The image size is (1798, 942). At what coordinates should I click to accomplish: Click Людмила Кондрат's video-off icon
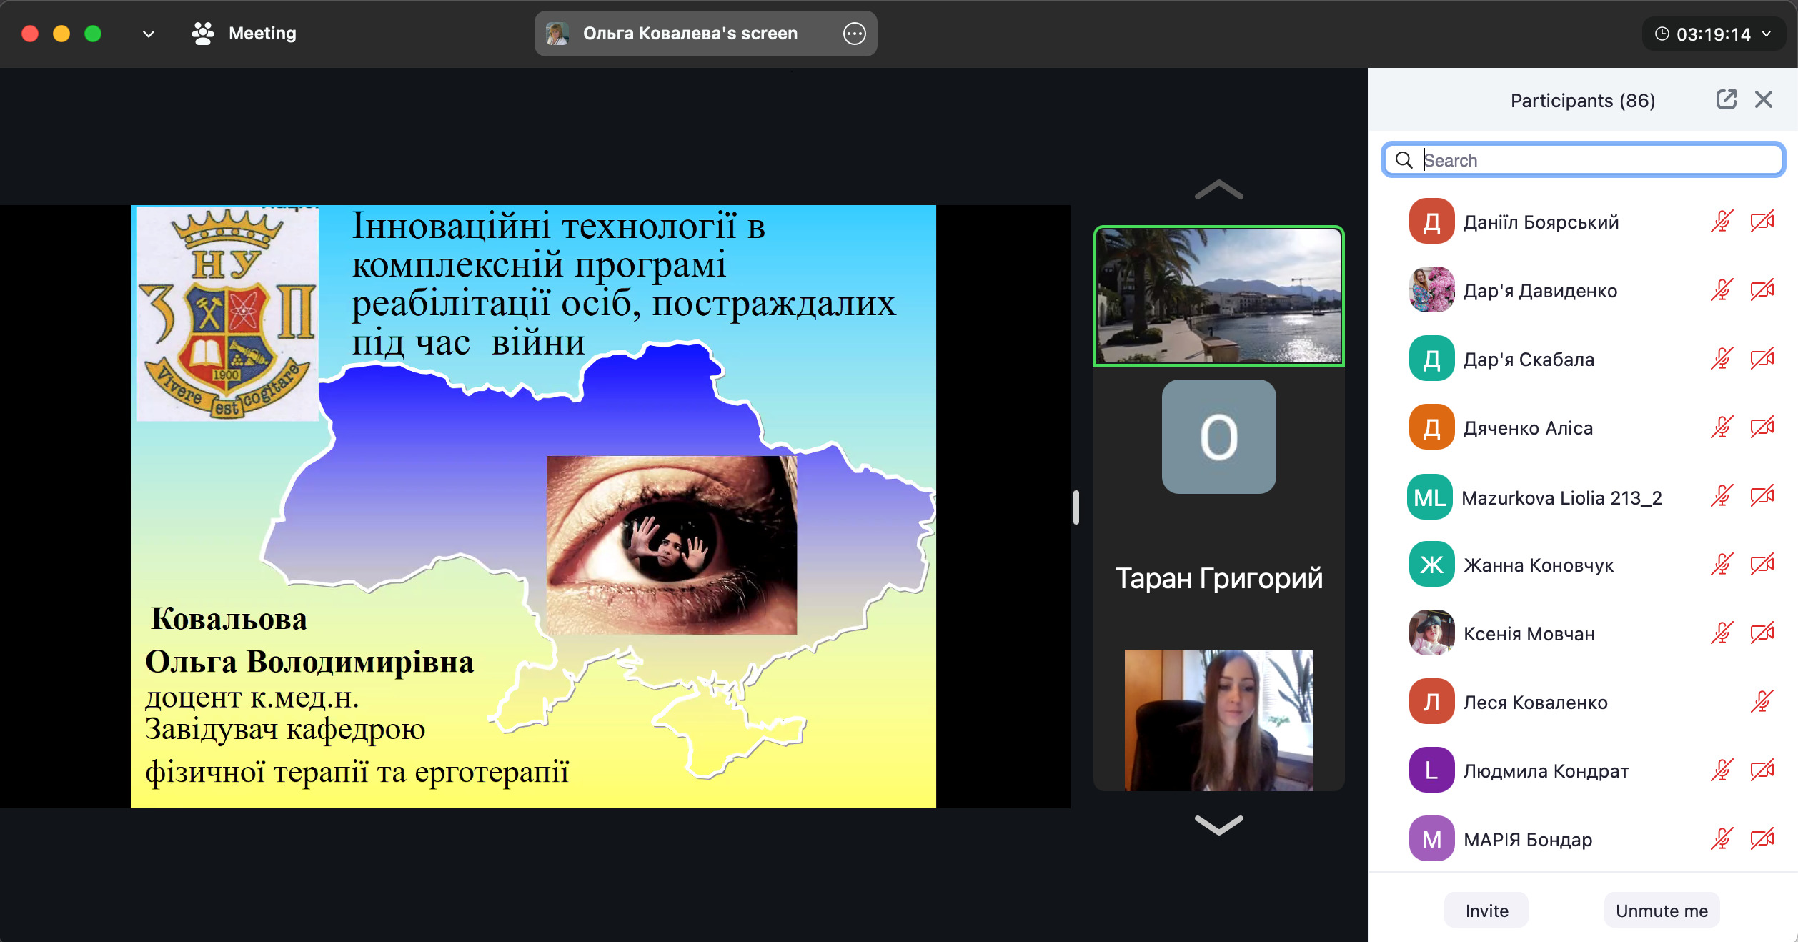1762,770
